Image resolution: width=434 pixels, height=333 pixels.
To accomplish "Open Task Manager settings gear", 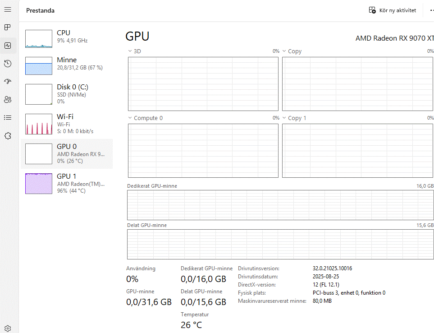I will pos(8,328).
